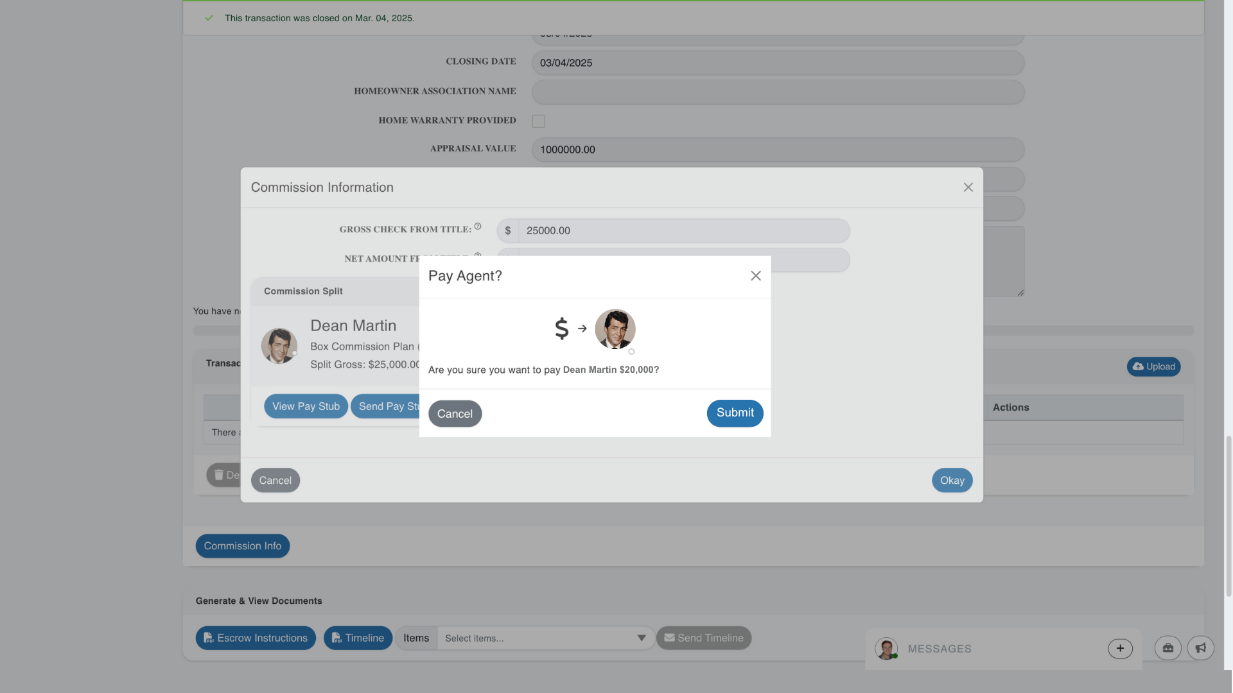The width and height of the screenshot is (1233, 693).
Task: Click the envelope icon on Send Timeline
Action: [669, 638]
